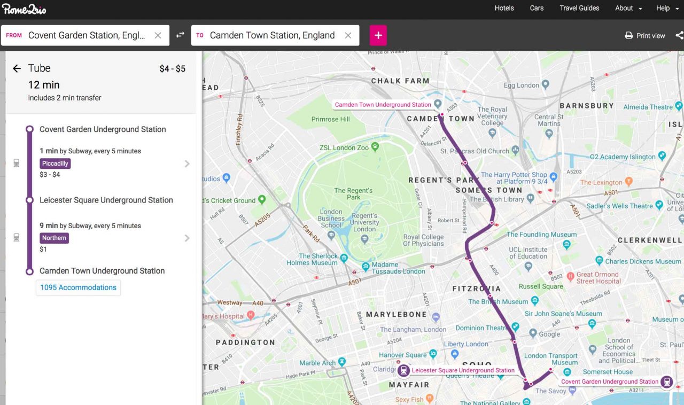
Task: Select Camden Town Underground Station in itinerary
Action: click(x=102, y=271)
